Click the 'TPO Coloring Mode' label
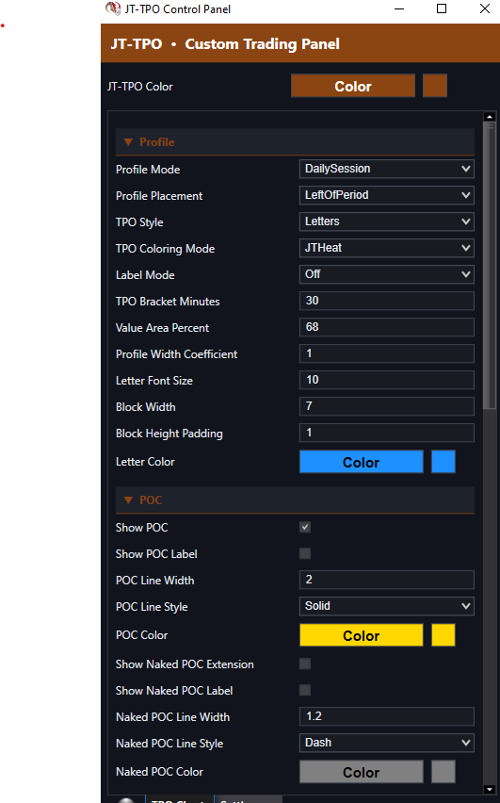Screen dimensions: 500x803 [x=165, y=249]
